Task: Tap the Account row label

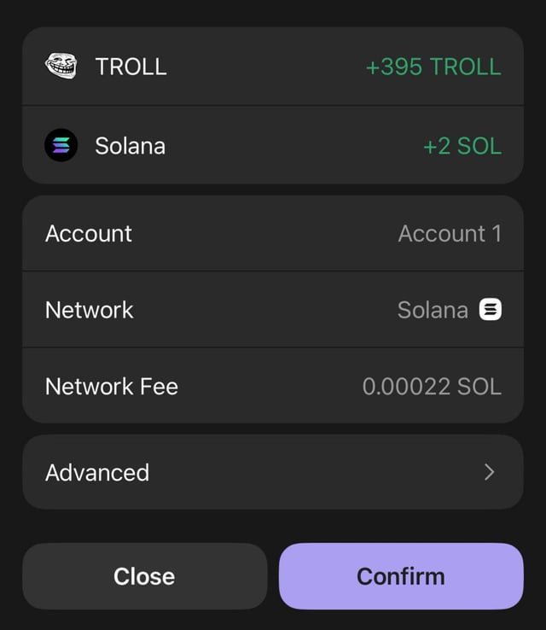Action: click(x=89, y=233)
